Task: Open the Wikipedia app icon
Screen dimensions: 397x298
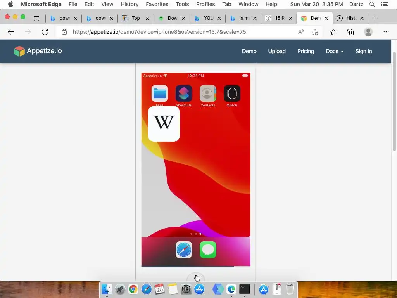Action: (164, 124)
